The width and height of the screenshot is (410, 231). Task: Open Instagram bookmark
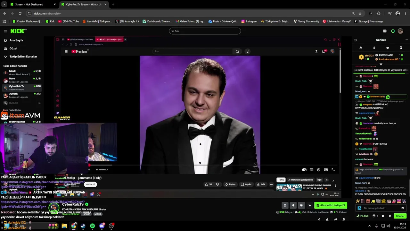250,21
